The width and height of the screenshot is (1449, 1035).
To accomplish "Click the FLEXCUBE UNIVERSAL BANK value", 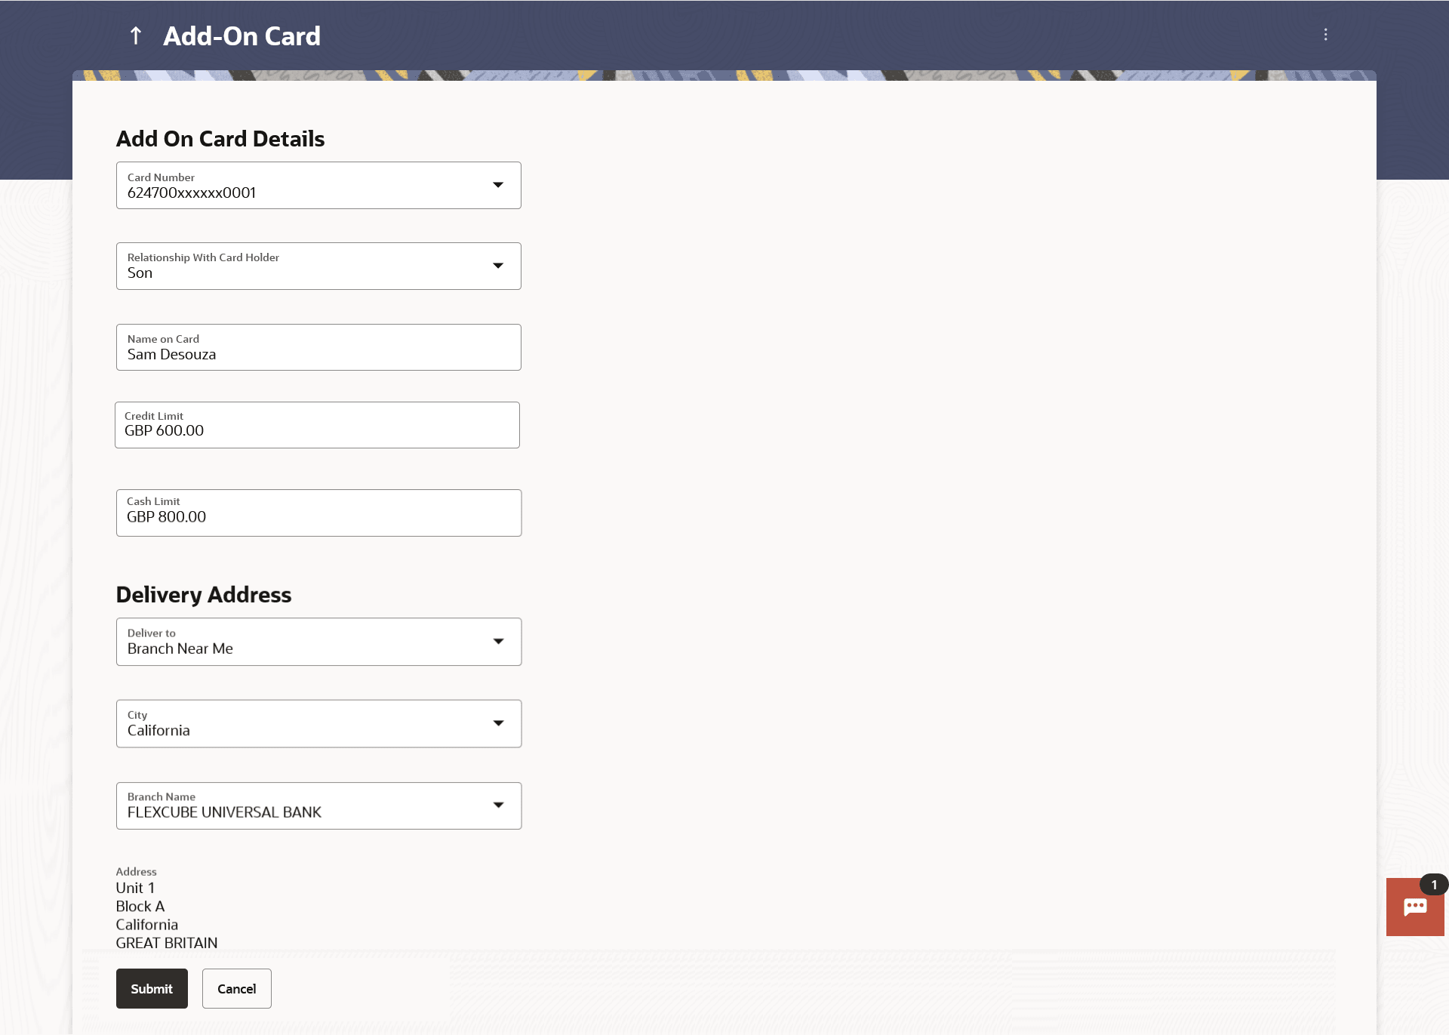I will [x=224, y=812].
